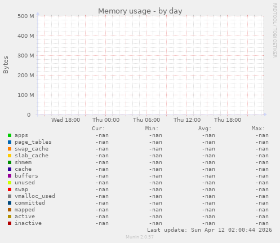Select the 'unused' legend label
The height and width of the screenshot is (243, 280).
pos(25,183)
